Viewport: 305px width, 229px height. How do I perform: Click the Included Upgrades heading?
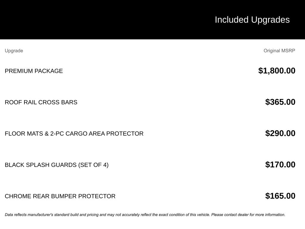pos(252,20)
